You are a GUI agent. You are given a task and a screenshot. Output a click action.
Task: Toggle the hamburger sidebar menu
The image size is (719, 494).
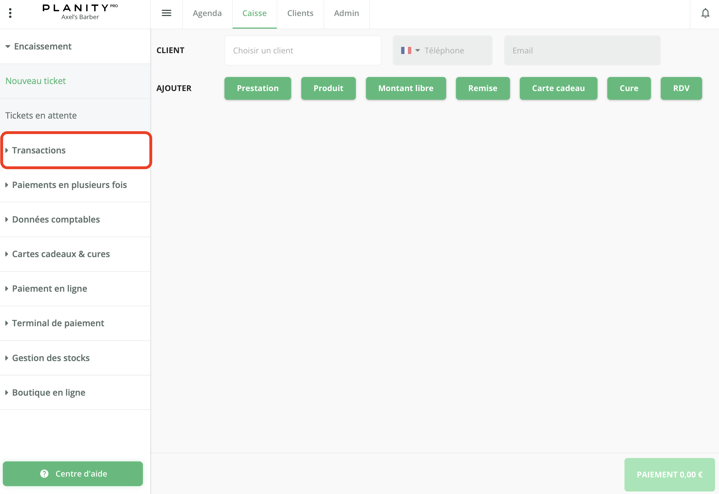pos(166,13)
